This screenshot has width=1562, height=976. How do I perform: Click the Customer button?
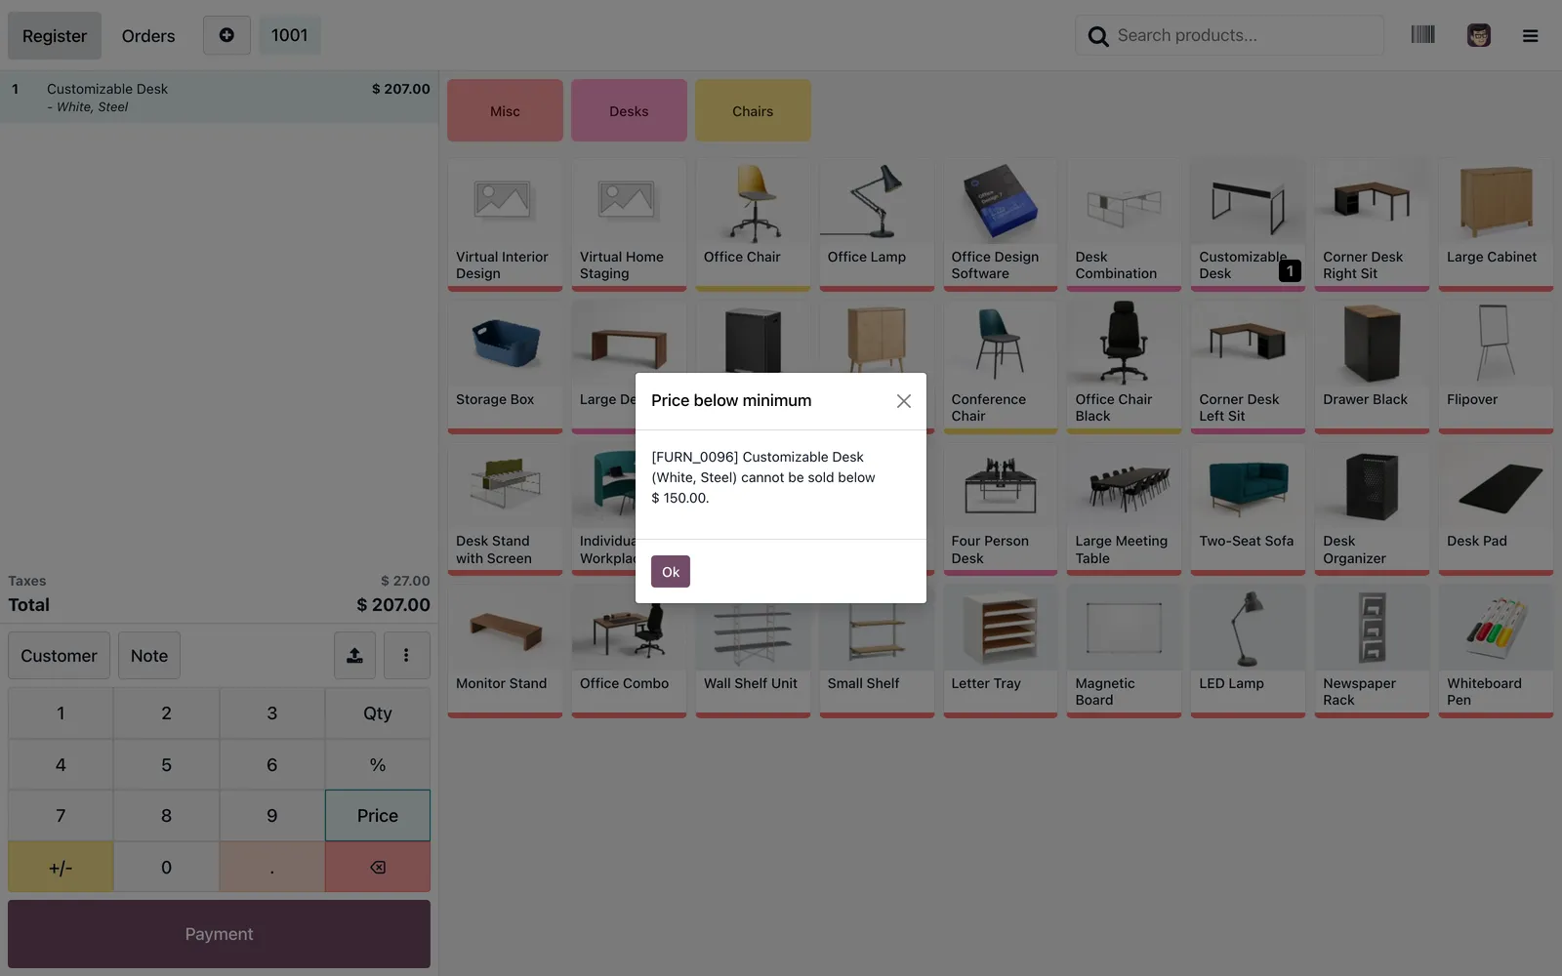tap(59, 656)
